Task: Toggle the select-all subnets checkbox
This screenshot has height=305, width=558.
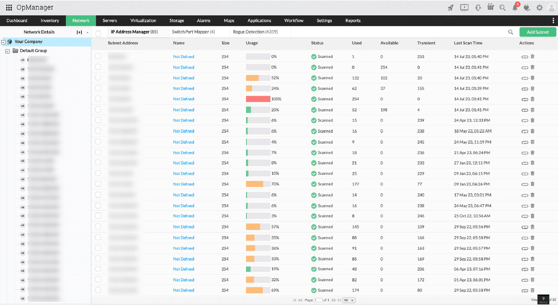Action: click(98, 33)
